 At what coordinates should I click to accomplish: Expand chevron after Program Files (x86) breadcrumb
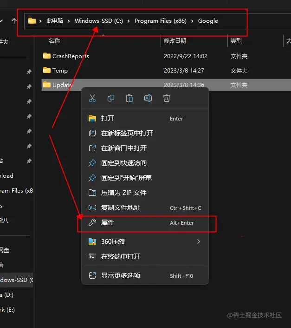point(192,21)
